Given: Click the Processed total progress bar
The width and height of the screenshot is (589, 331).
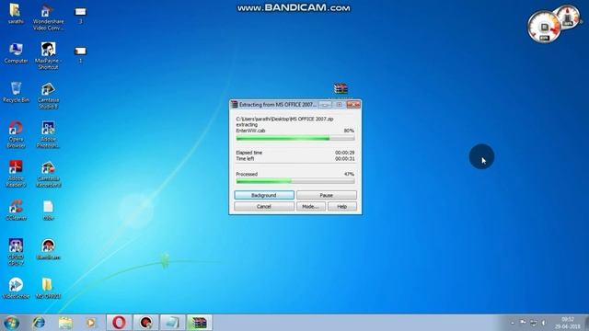Looking at the screenshot, I should pos(295,181).
